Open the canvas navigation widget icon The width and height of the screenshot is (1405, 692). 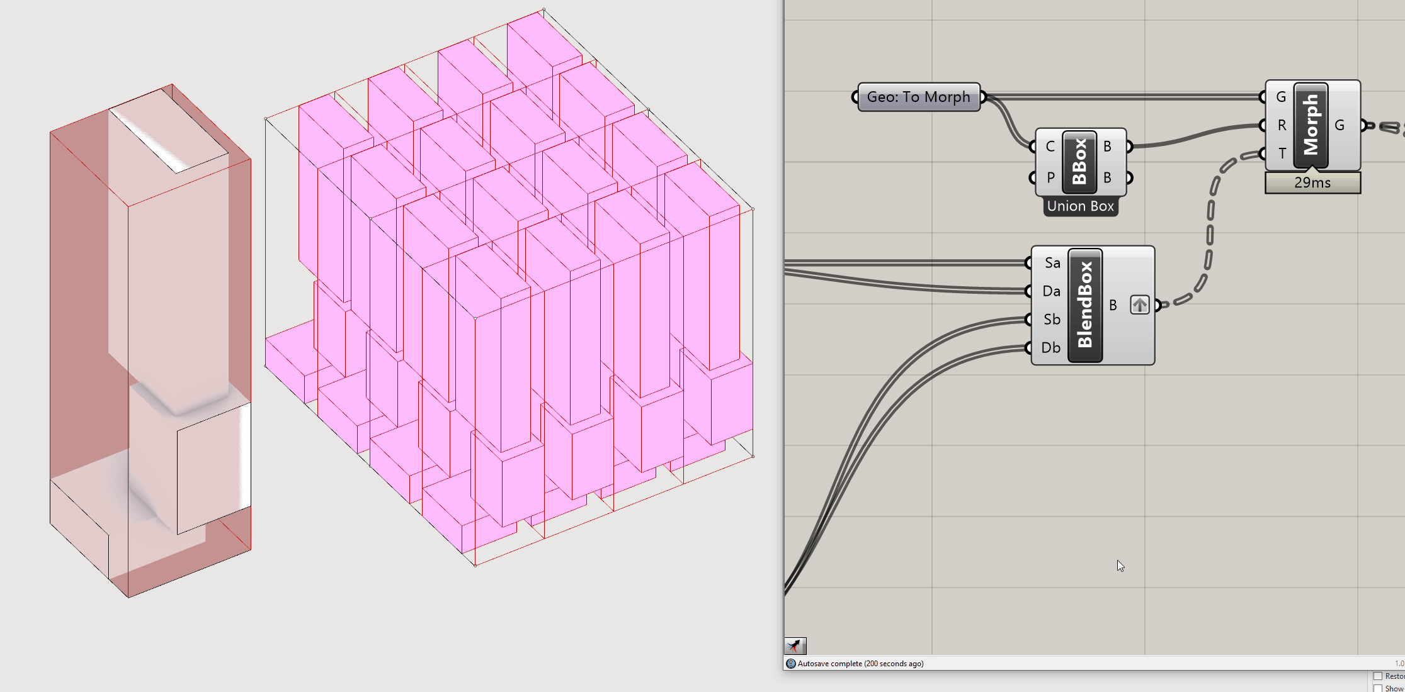point(795,645)
